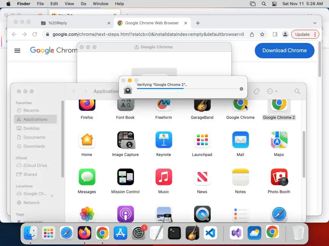Click the Download Chrome button
This screenshot has height=246, width=329.
[285, 50]
